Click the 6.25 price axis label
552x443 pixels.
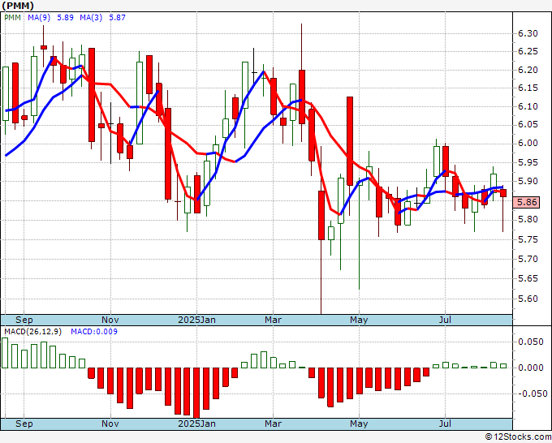528,52
